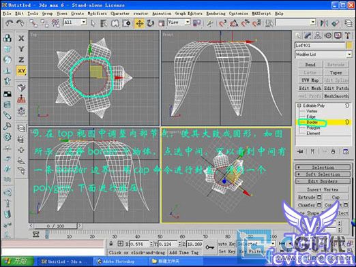Viewport: 356px width, 267px height.
Task: Open the Rendering menu
Action: [216, 14]
